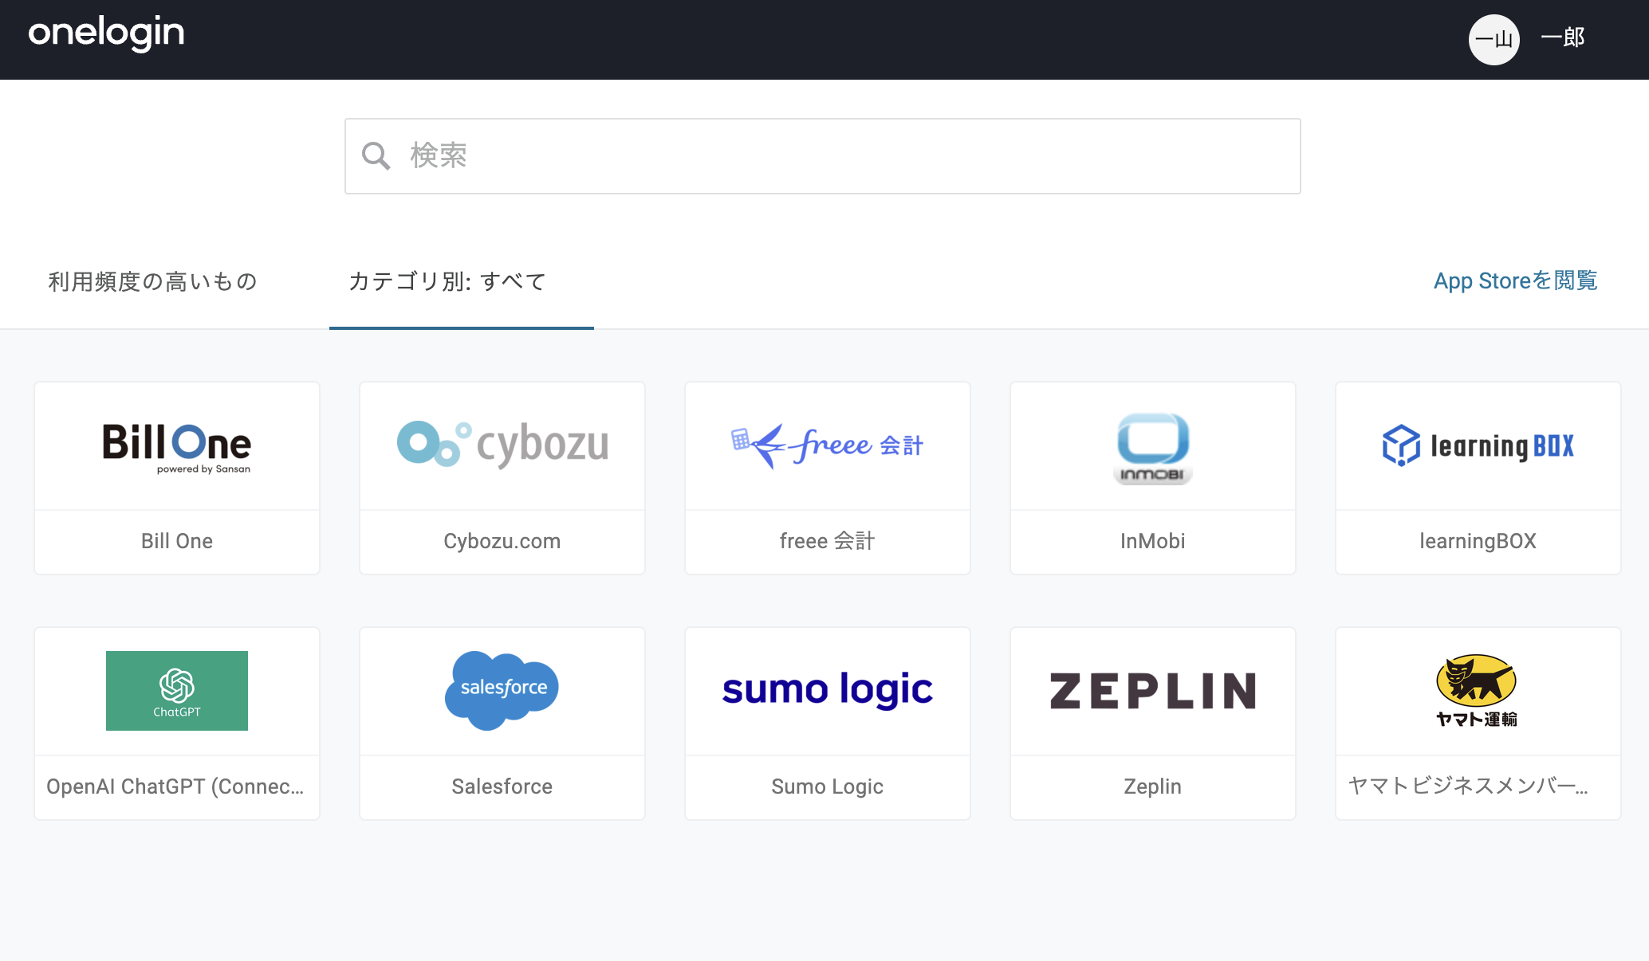Viewport: 1649px width, 961px height.
Task: Open the App Storeを閲覧 link
Action: point(1515,280)
